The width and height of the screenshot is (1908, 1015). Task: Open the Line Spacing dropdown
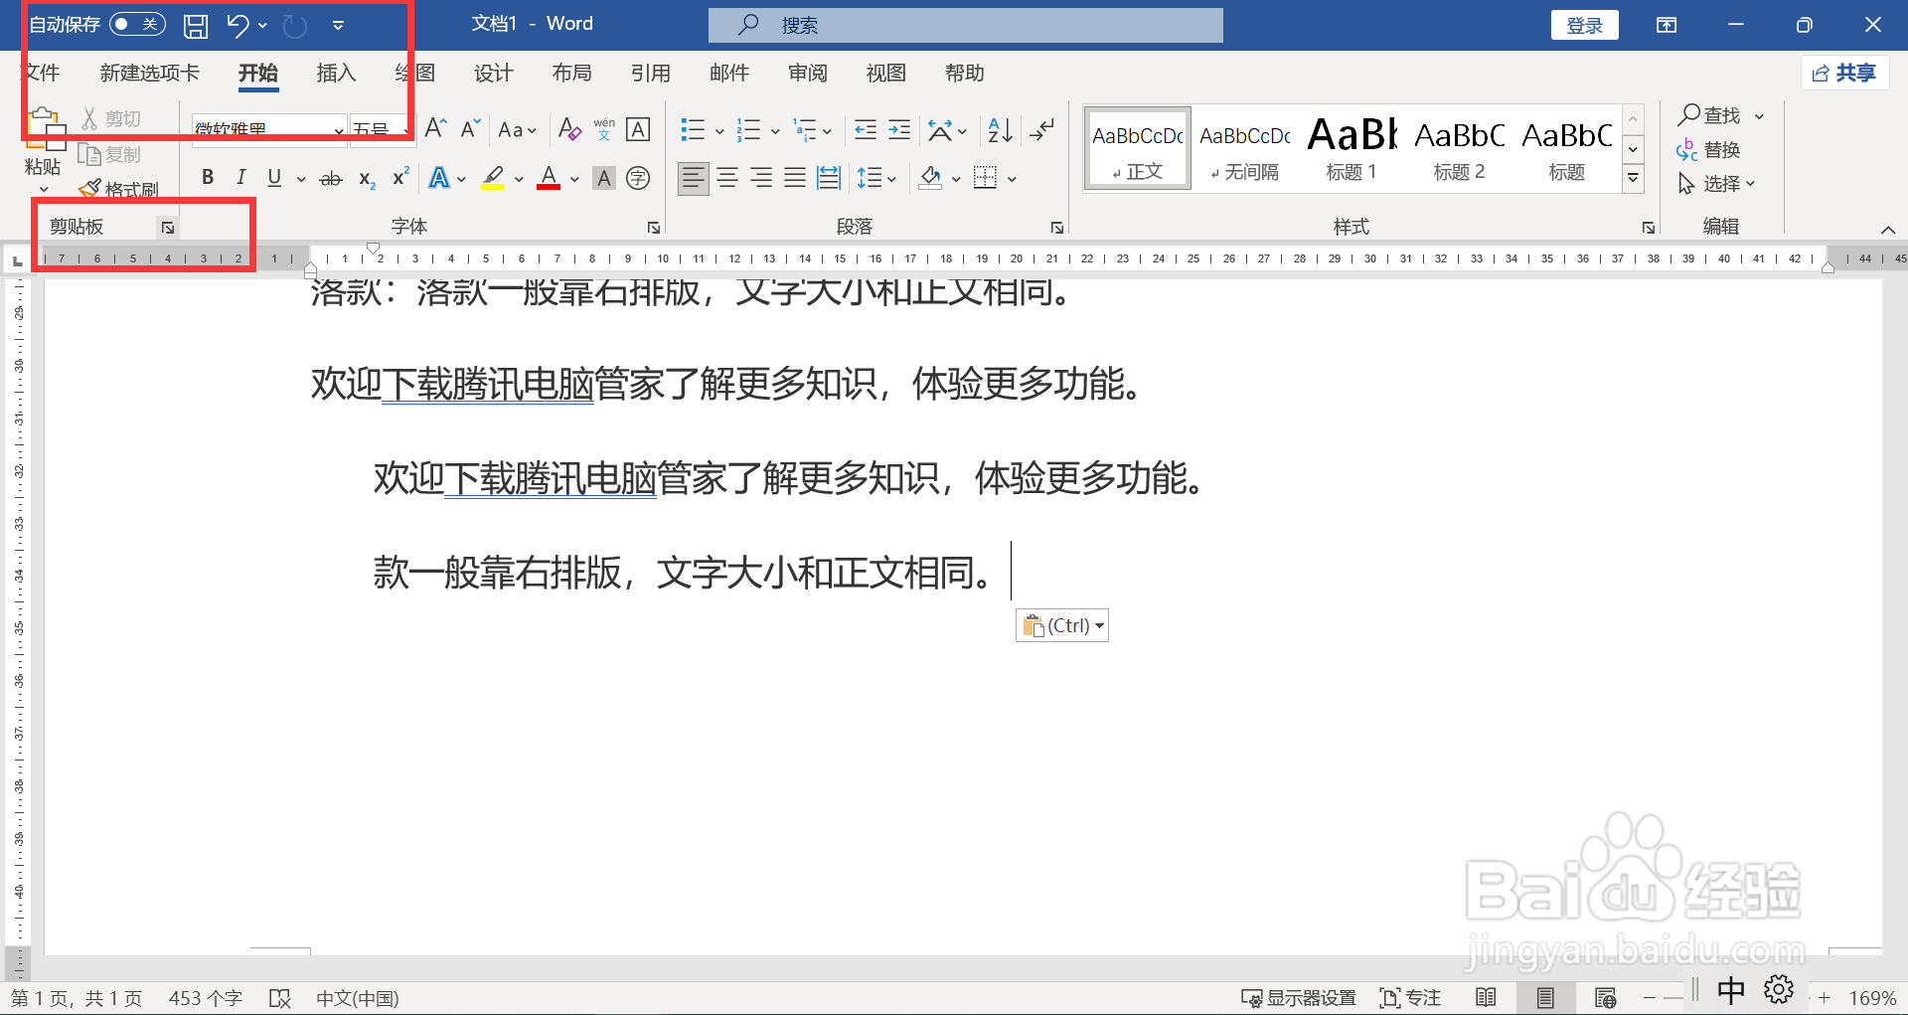tap(876, 178)
